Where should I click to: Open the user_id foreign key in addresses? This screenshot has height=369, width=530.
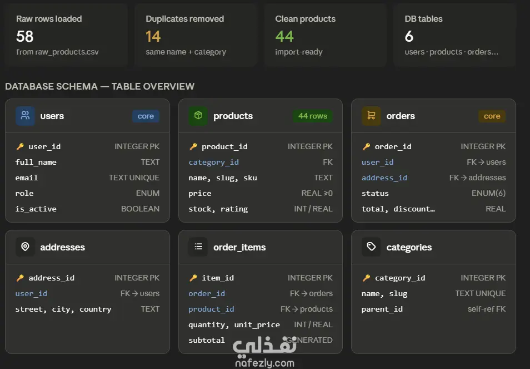(x=31, y=293)
